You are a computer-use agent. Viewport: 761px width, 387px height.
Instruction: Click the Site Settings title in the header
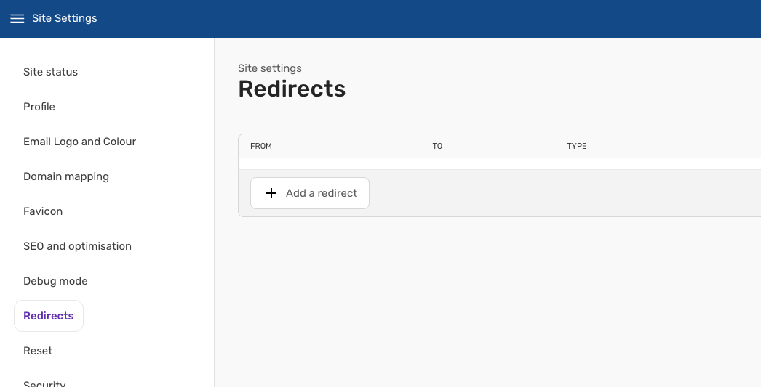click(65, 18)
